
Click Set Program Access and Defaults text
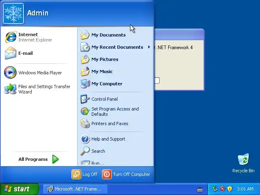(115, 111)
